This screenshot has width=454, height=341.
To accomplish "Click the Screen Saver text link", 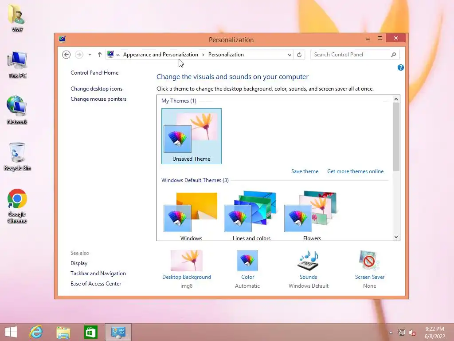I will click(x=370, y=277).
